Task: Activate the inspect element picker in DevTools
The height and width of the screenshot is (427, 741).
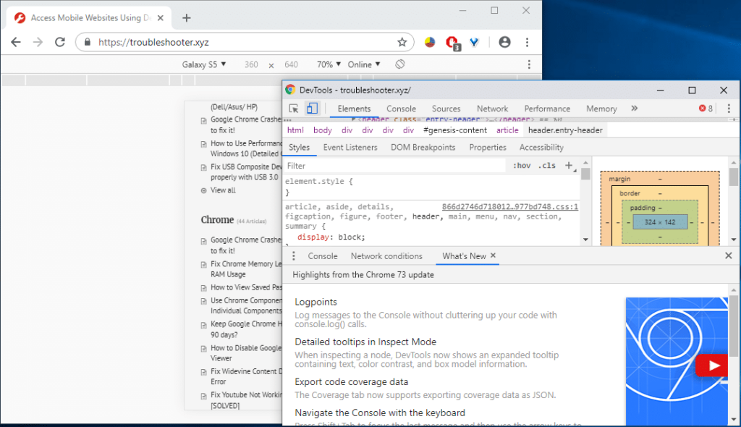Action: [x=294, y=109]
